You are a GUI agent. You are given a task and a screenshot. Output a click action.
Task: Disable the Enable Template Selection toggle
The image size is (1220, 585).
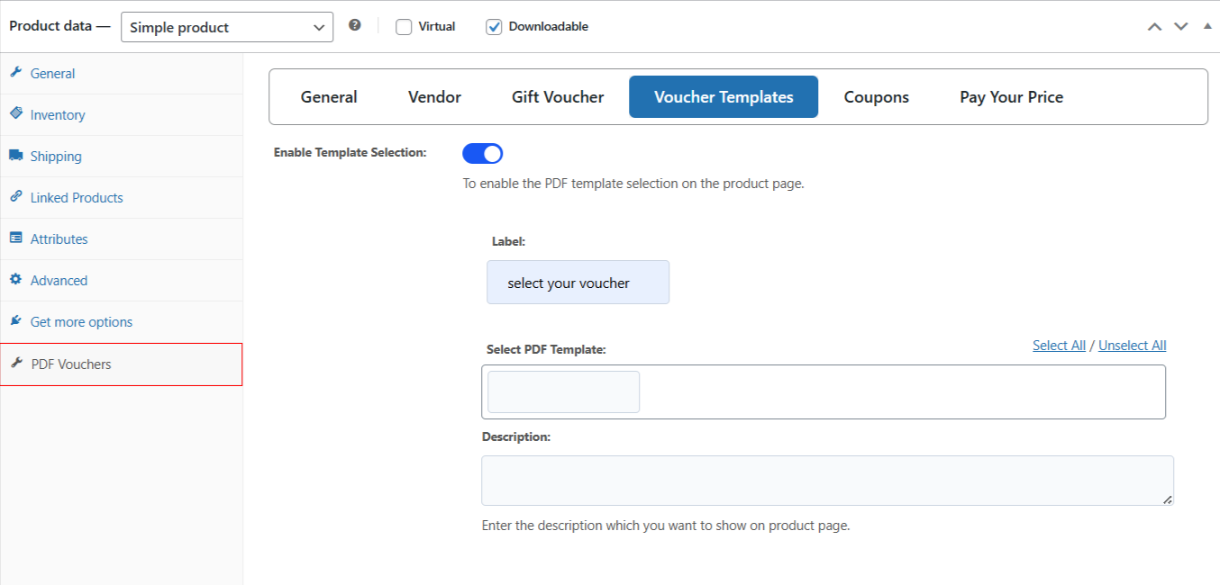[483, 154]
